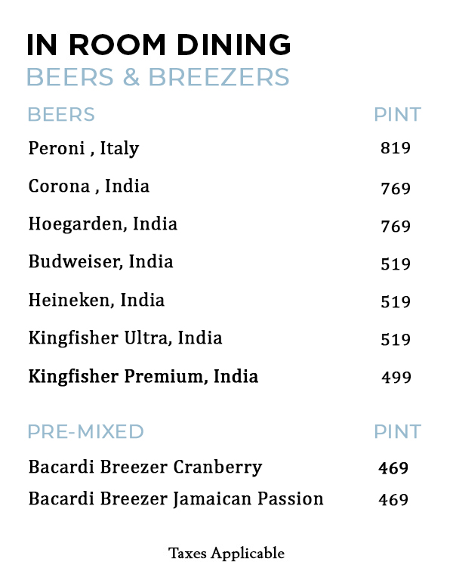Choose the Corona, India beer
The width and height of the screenshot is (453, 580).
pyautogui.click(x=89, y=187)
